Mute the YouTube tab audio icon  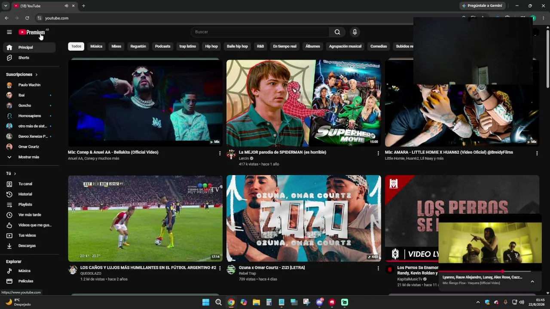tap(67, 6)
